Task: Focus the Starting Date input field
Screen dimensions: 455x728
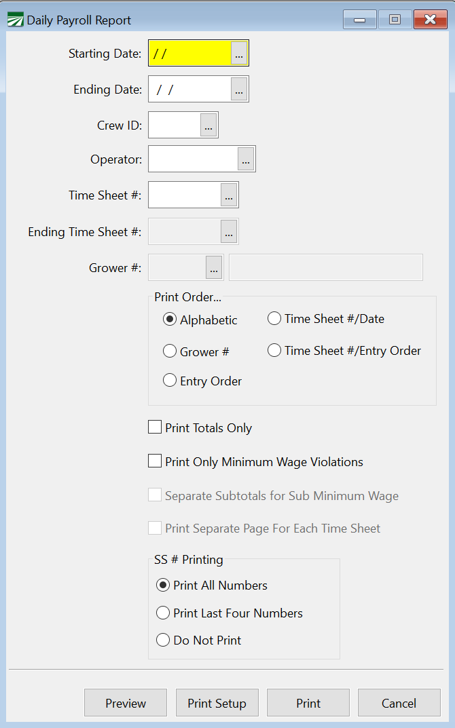Action: coord(190,55)
